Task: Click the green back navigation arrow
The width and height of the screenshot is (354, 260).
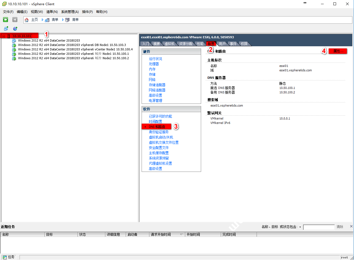Action: pos(6,20)
